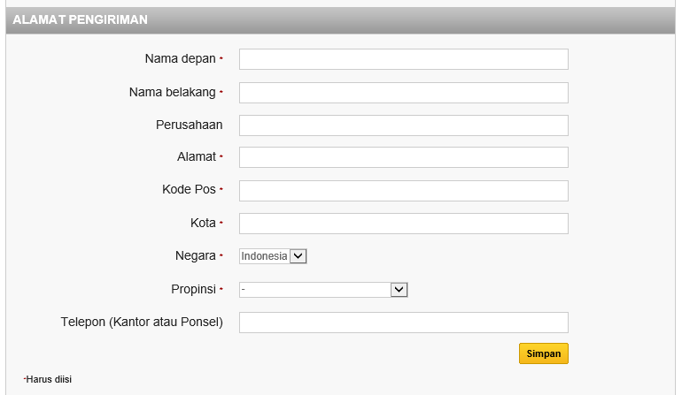
Task: Focus the Kota input field
Action: pyautogui.click(x=403, y=224)
